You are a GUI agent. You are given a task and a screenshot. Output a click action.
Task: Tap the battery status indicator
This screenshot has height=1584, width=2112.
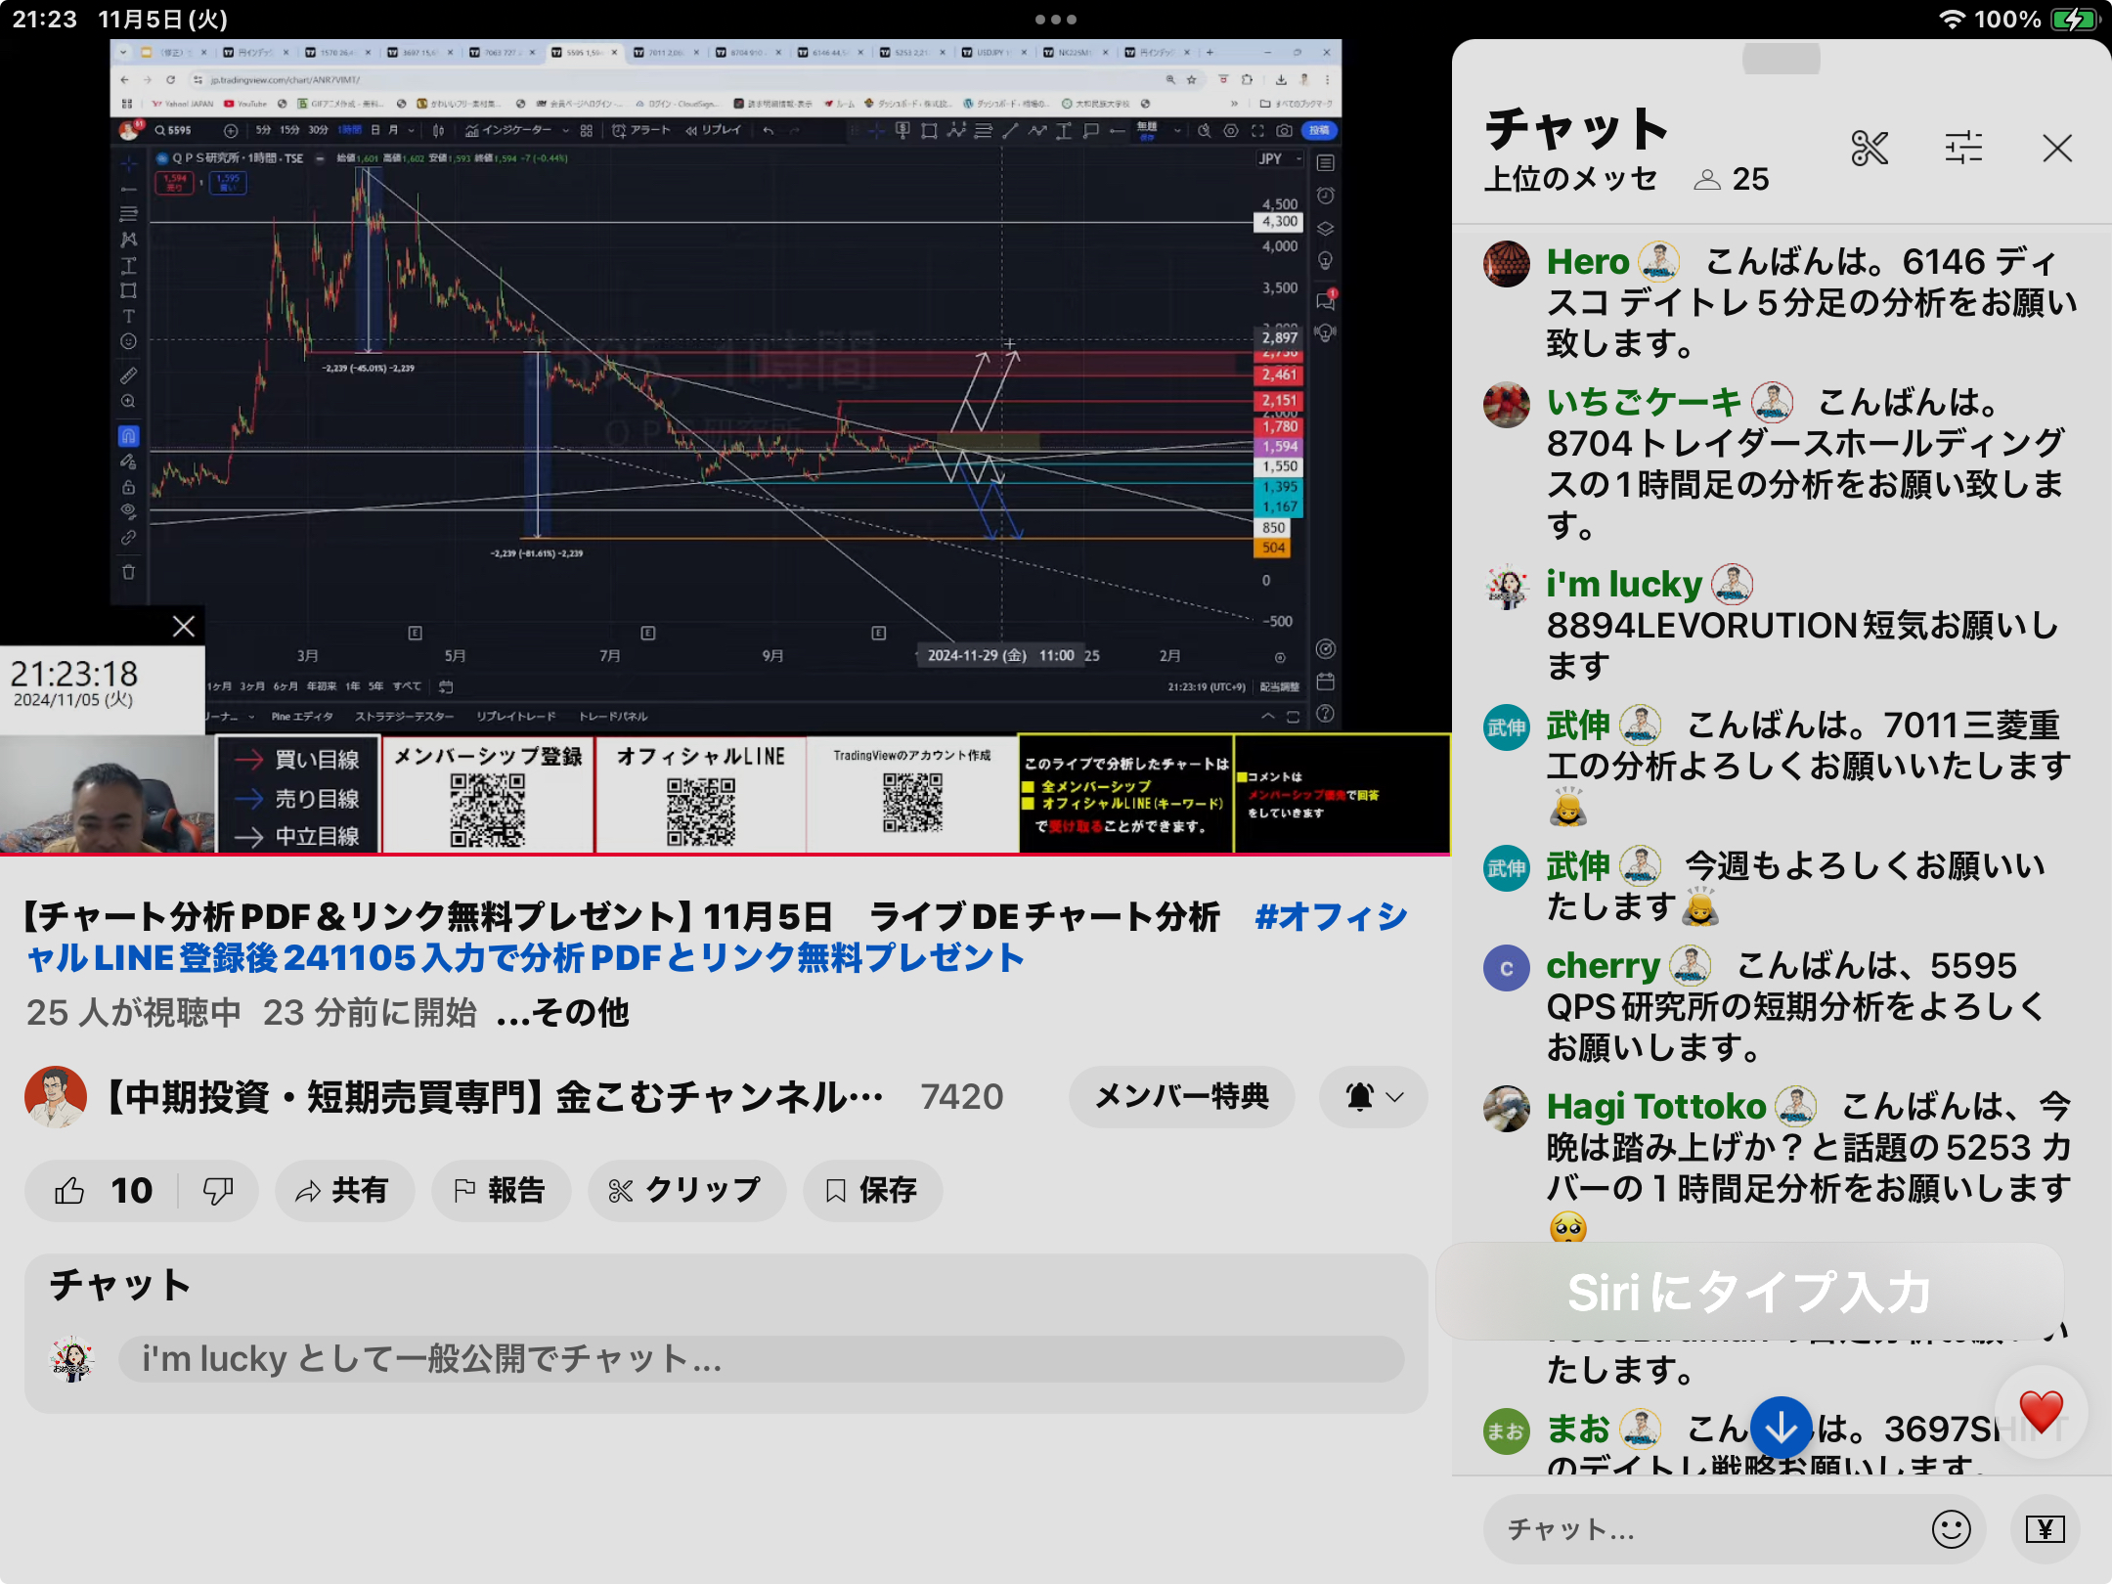point(2073,20)
